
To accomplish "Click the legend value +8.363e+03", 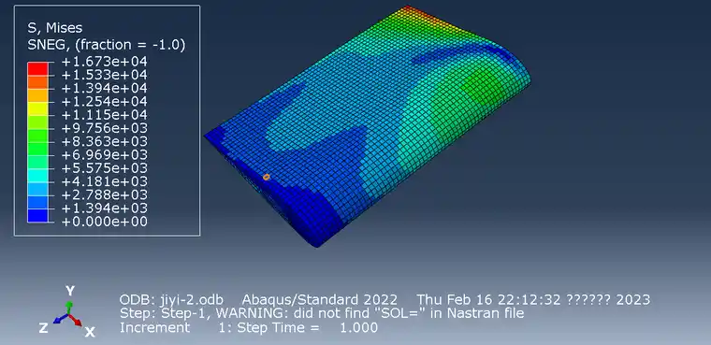I will tap(104, 141).
